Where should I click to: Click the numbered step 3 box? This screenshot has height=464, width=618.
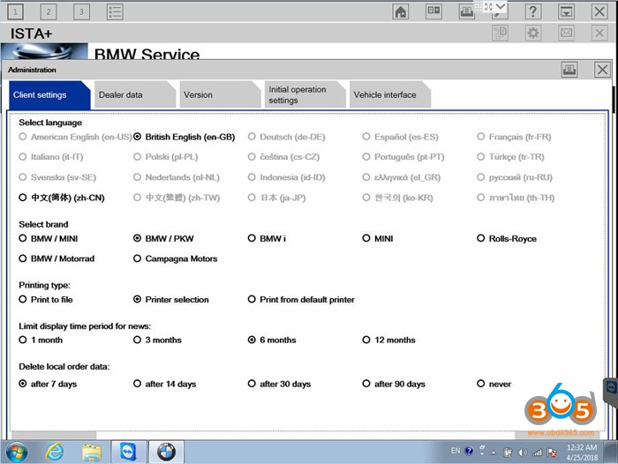click(81, 11)
